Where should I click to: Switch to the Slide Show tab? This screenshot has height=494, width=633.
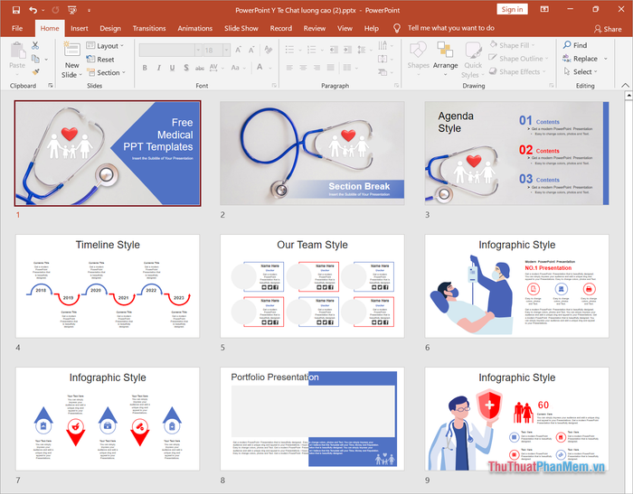pyautogui.click(x=241, y=28)
